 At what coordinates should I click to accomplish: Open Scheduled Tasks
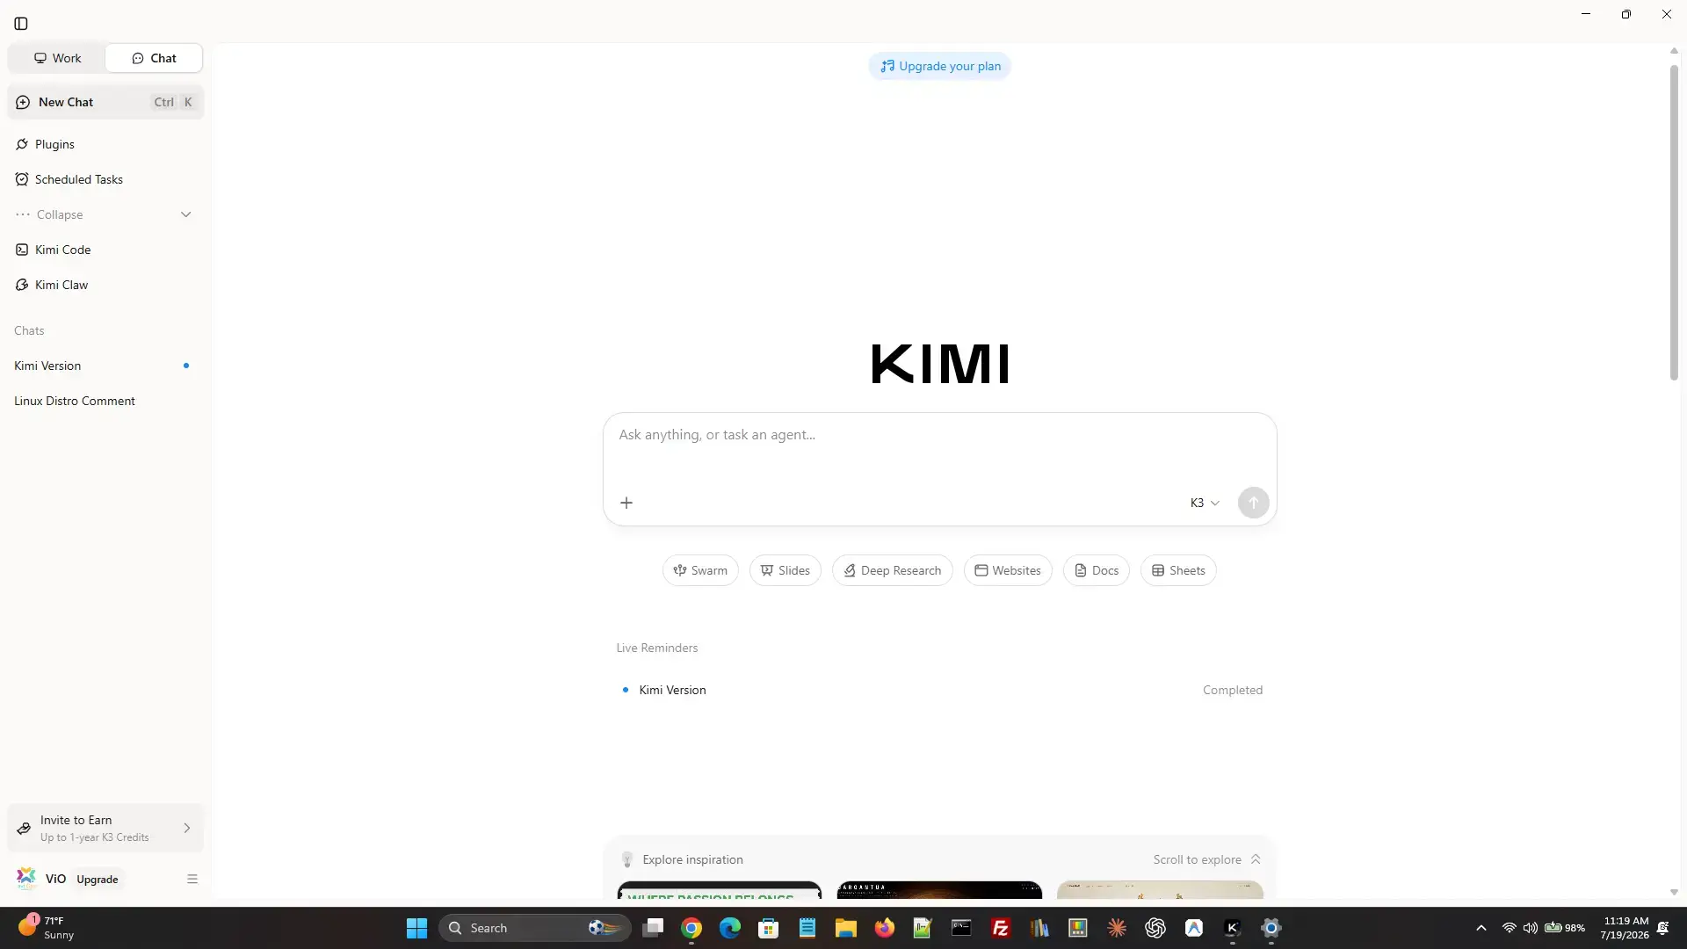point(105,179)
